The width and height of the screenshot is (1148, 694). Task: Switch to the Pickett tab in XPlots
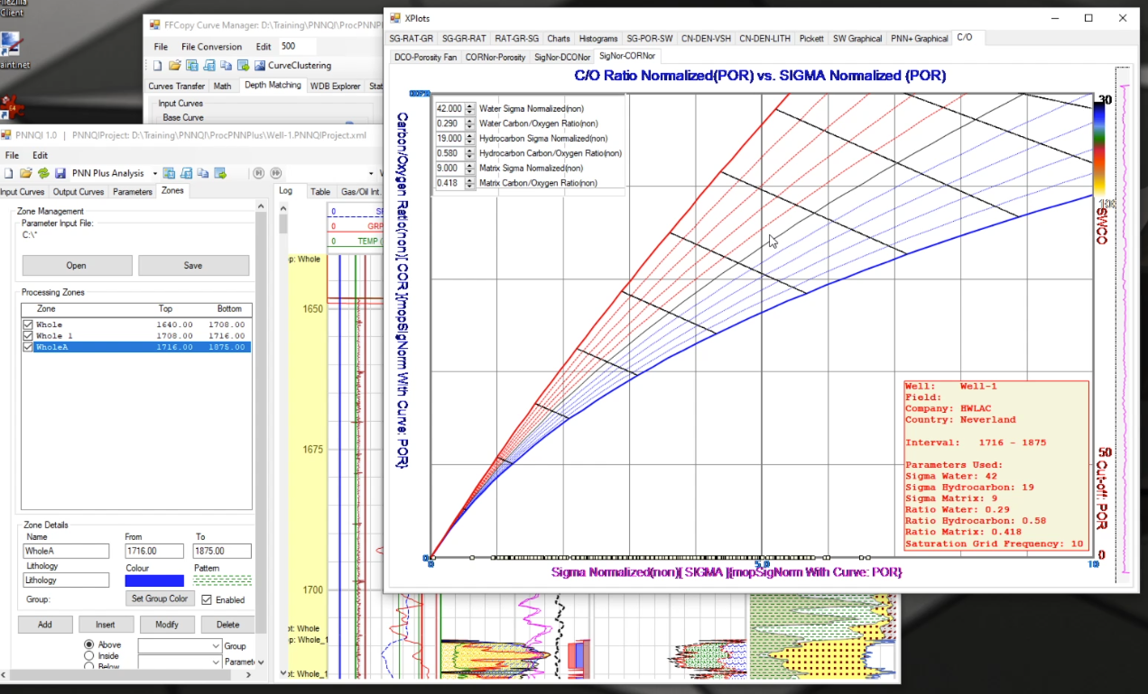coord(811,39)
